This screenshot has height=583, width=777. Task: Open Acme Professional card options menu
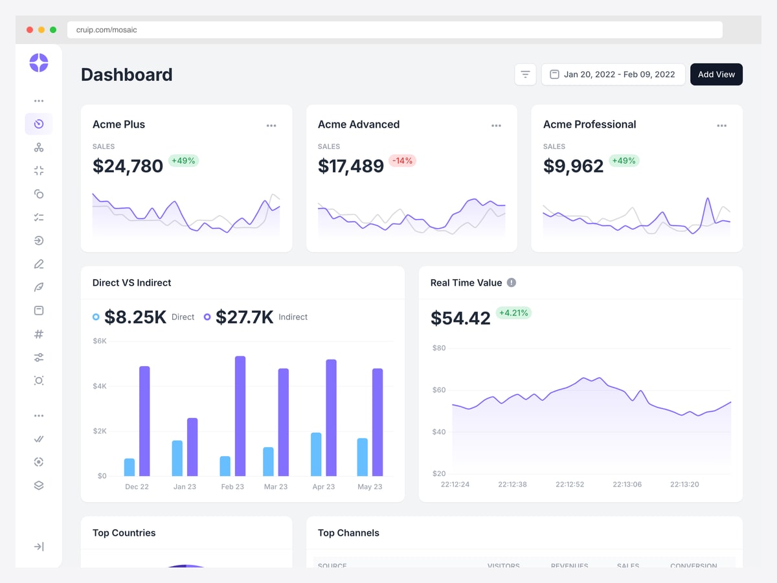722,126
